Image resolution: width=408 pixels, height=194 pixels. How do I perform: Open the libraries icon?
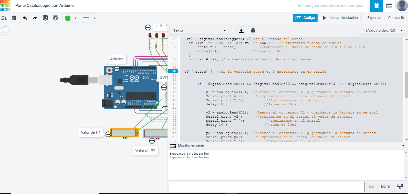pyautogui.click(x=253, y=30)
